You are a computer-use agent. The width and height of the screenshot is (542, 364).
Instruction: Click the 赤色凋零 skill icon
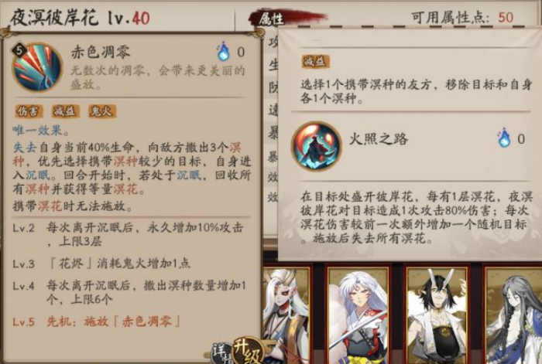[x=37, y=67]
